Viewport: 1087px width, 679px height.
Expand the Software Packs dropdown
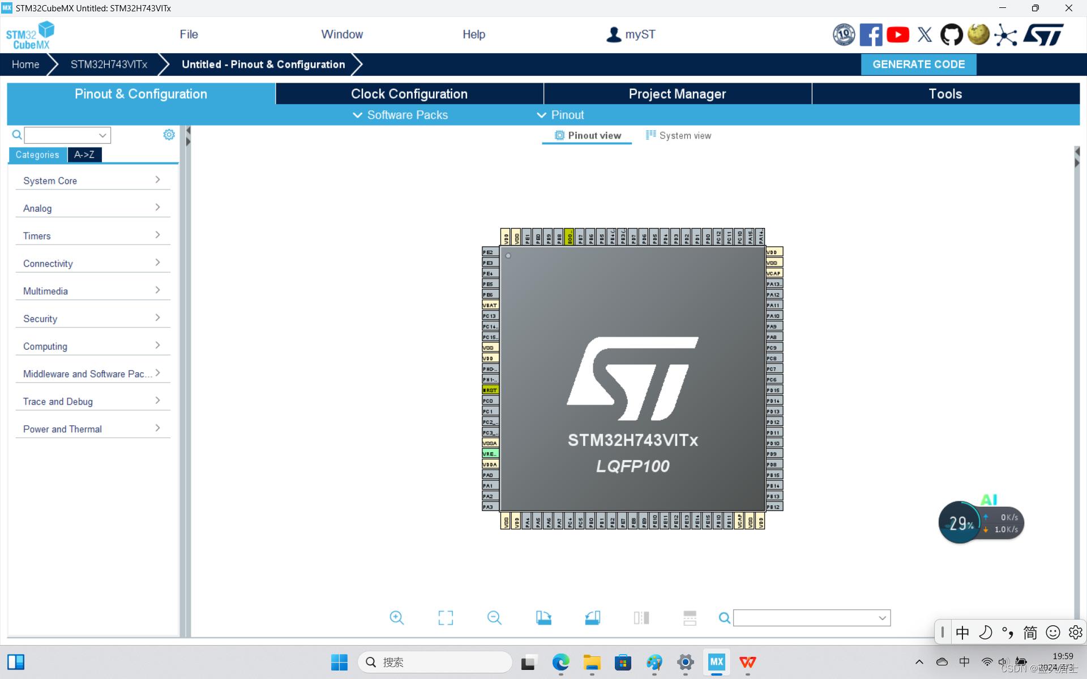pos(408,115)
